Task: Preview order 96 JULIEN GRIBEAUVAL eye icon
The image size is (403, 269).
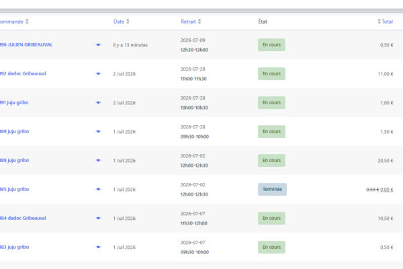Action: pyautogui.click(x=98, y=45)
